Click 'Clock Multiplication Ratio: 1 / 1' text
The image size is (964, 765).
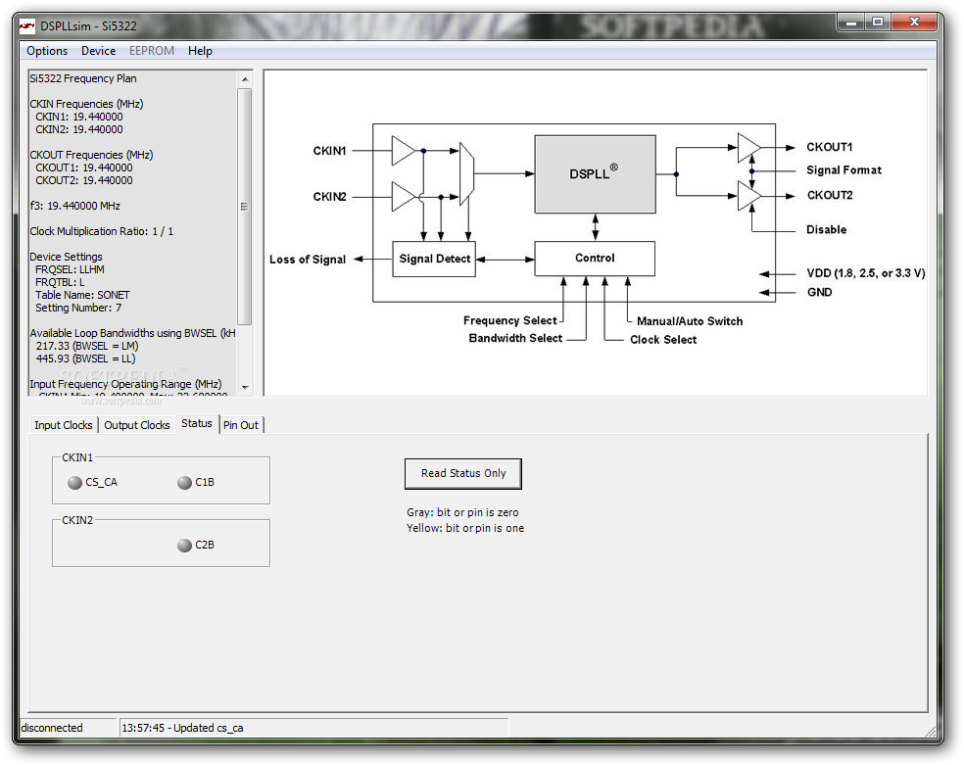[x=102, y=231]
